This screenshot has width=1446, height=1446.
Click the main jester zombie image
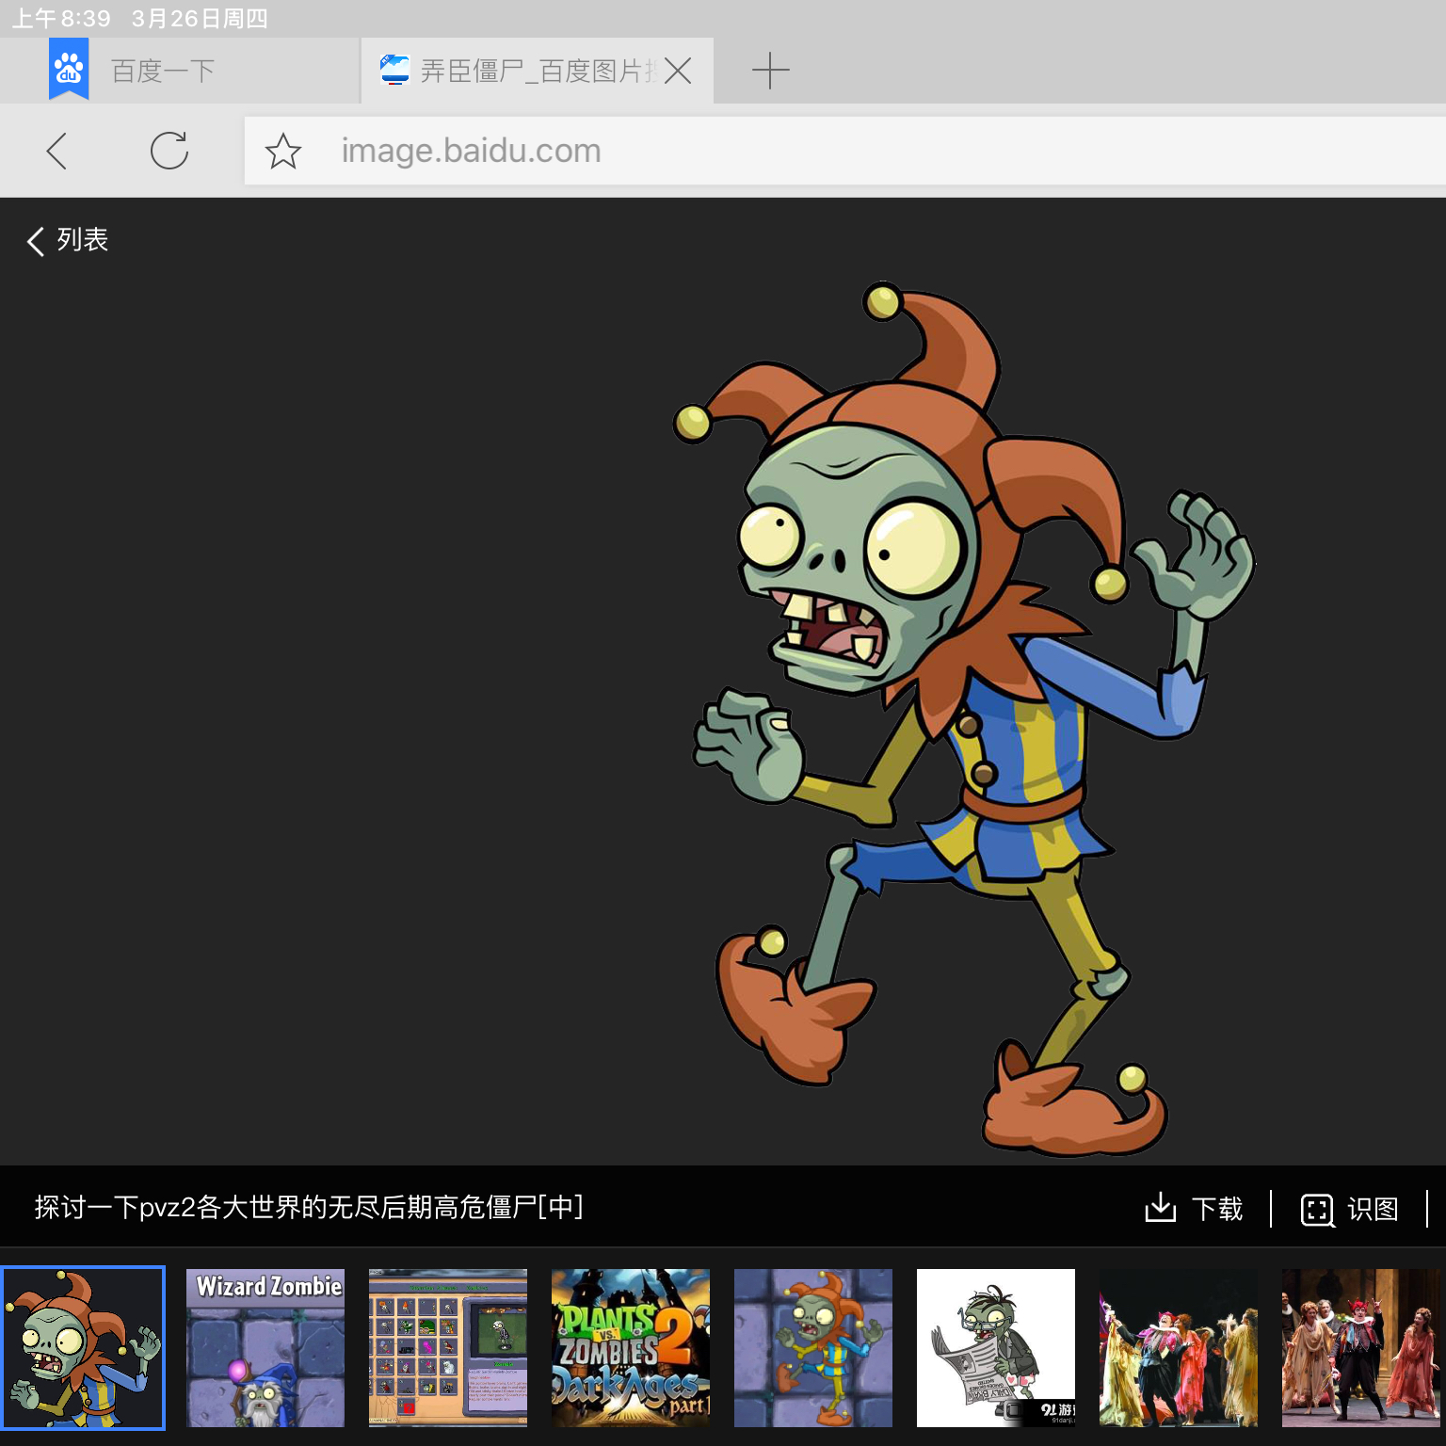pyautogui.click(x=964, y=720)
